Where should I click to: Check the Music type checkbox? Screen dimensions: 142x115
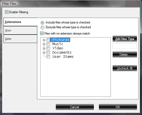(x=48, y=44)
